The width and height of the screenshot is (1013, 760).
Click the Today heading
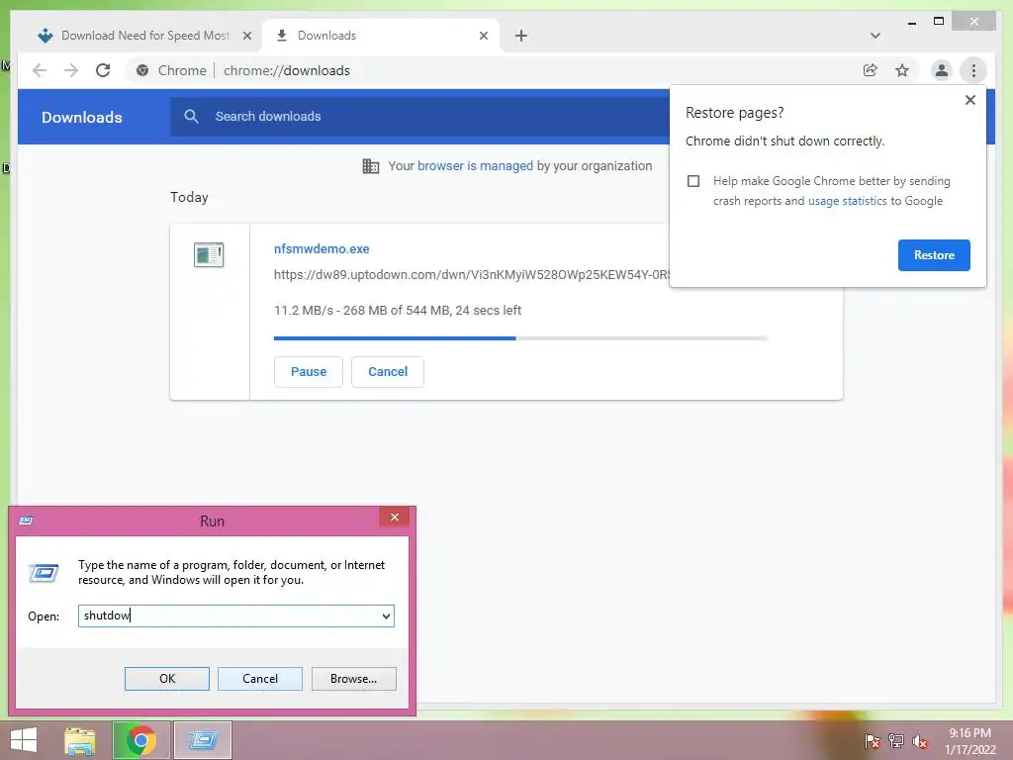(189, 197)
